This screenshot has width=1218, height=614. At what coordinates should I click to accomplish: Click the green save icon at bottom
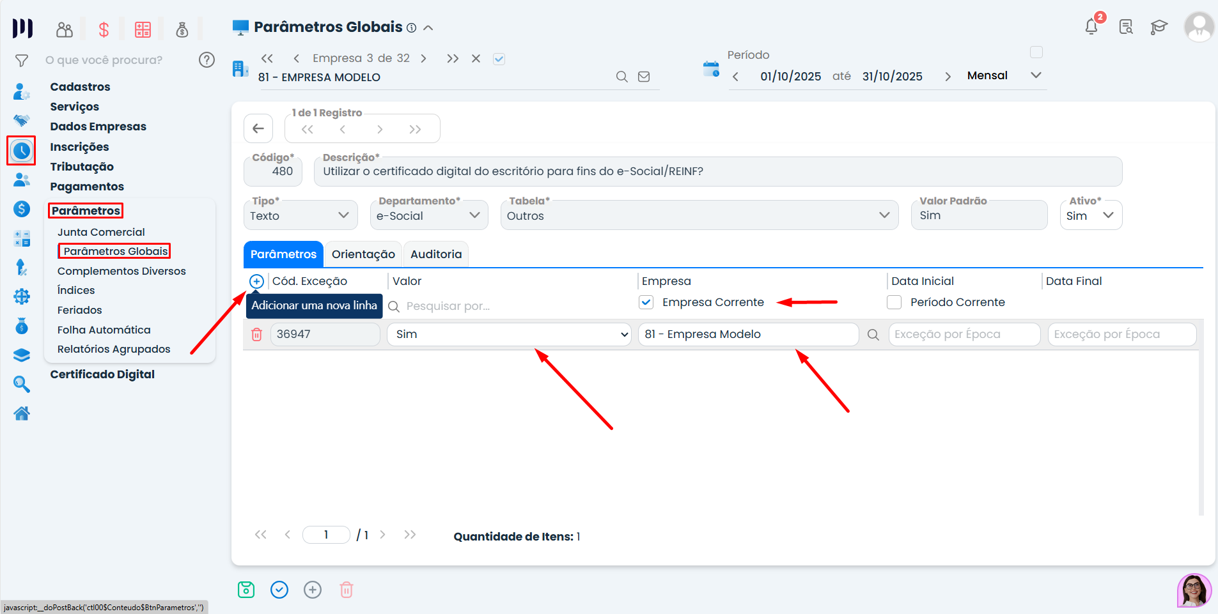click(246, 590)
